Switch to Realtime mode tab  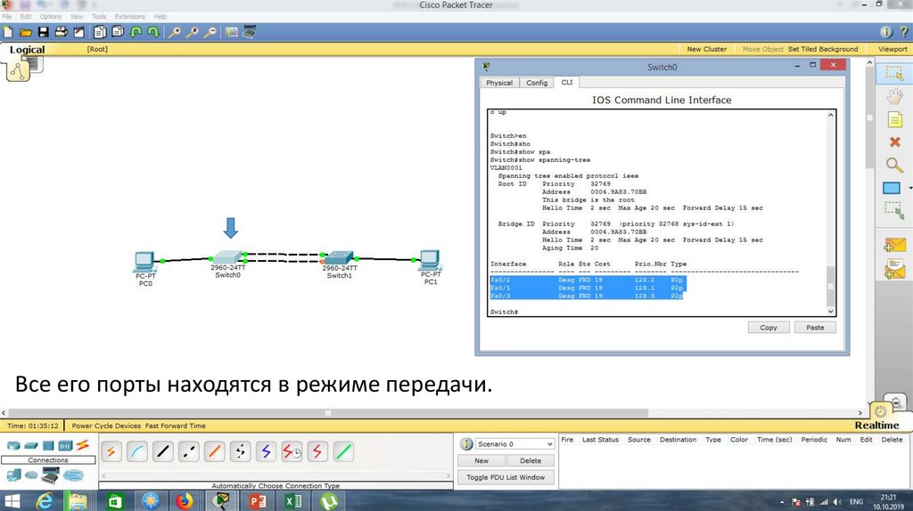(876, 425)
